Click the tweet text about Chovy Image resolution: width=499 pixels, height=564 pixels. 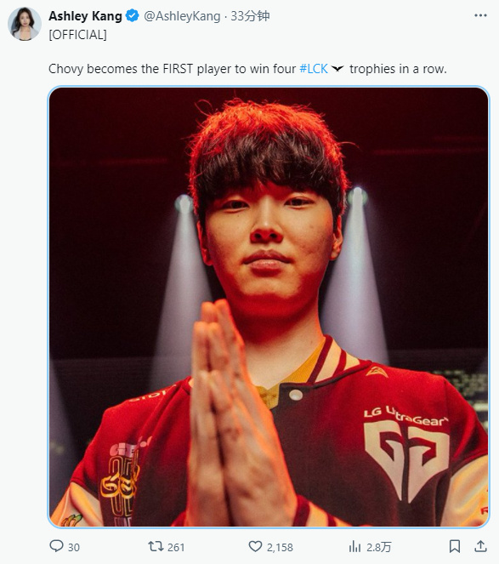coord(247,69)
